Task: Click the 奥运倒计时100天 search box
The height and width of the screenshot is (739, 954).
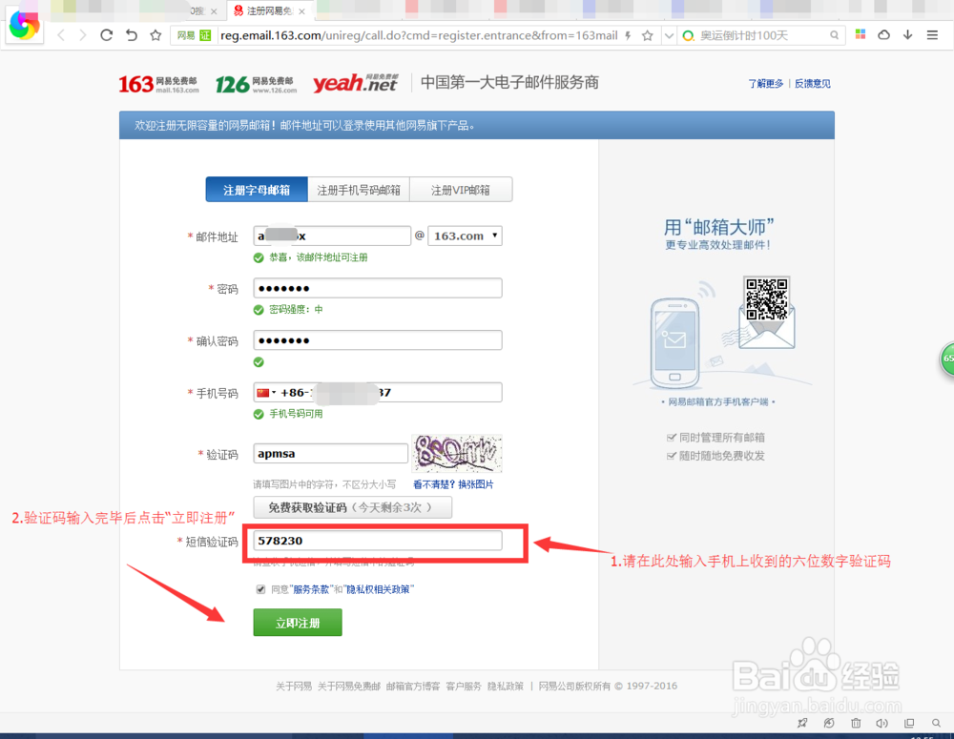Action: (762, 35)
